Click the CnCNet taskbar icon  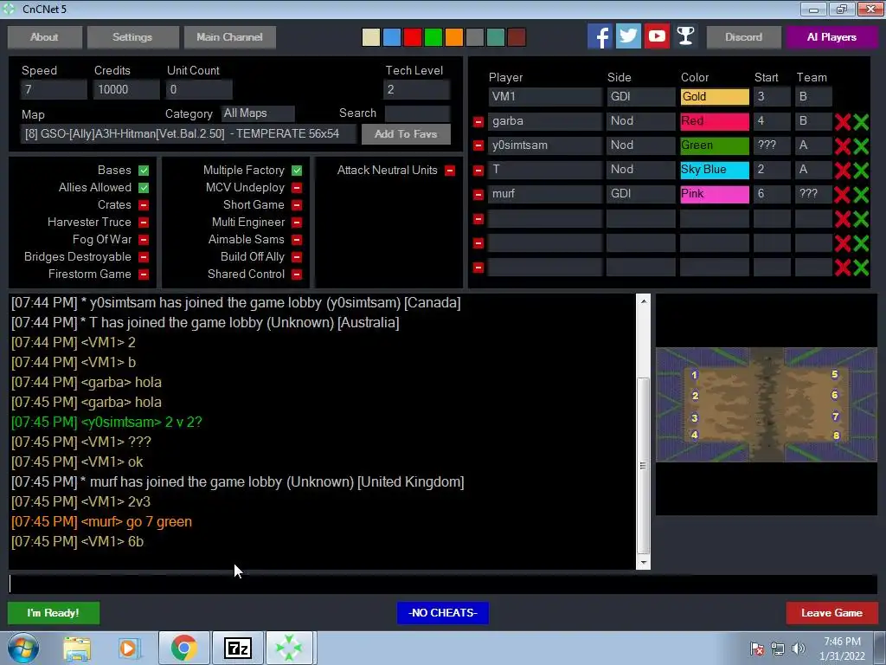tap(289, 648)
